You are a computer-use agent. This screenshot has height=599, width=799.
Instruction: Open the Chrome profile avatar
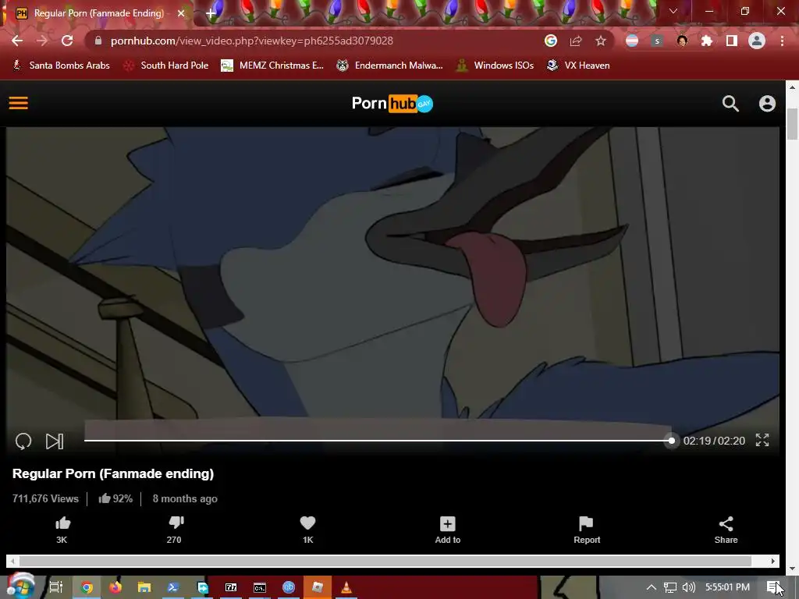coord(757,41)
